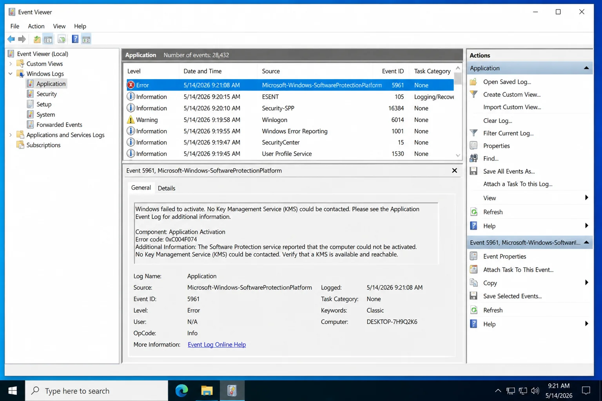Collapse the Event 5961 actions section
Screen dimensions: 602x401
[586, 242]
